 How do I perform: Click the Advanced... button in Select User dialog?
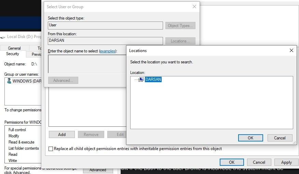[x=63, y=80]
